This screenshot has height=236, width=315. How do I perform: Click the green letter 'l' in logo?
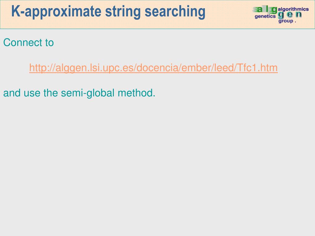267,9
